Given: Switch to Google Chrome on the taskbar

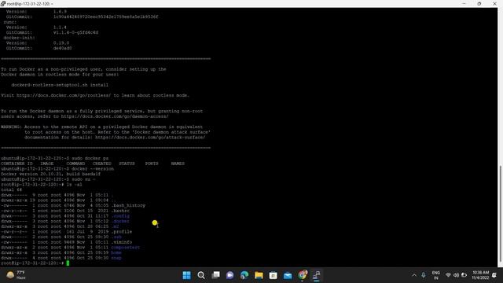Looking at the screenshot, I should coord(302,275).
